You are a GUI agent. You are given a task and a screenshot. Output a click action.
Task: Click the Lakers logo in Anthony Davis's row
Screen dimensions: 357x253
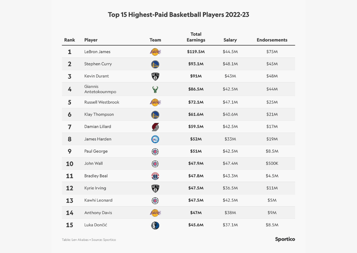tap(155, 213)
